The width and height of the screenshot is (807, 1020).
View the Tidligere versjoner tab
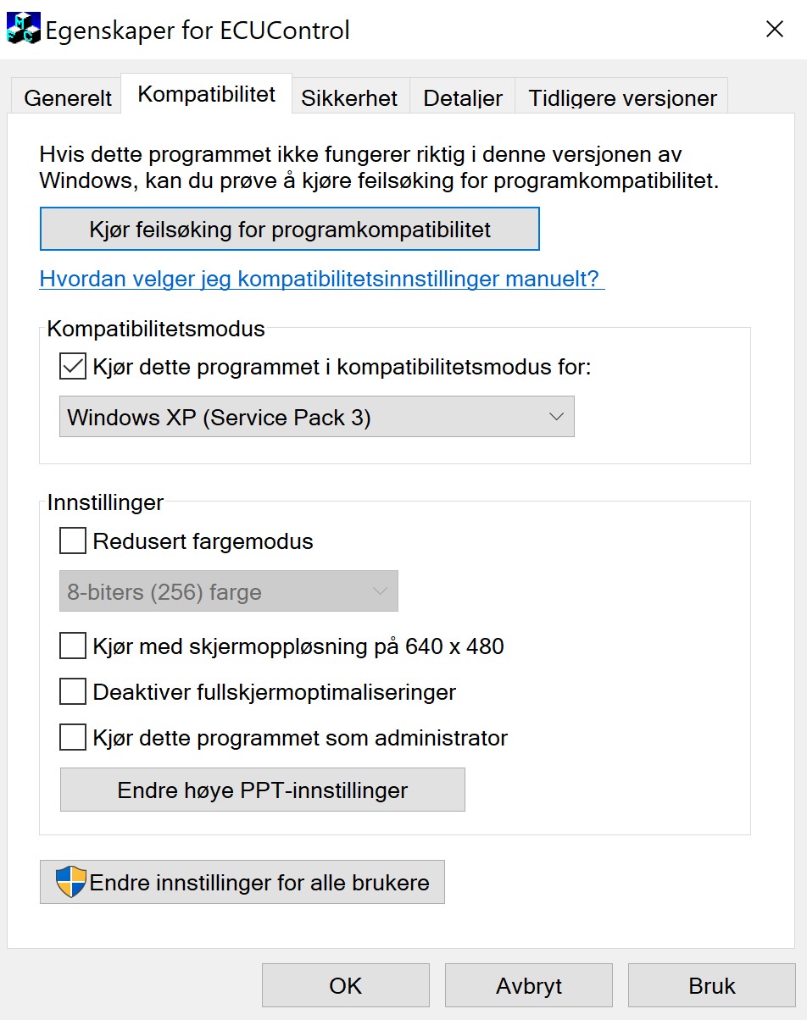click(621, 97)
